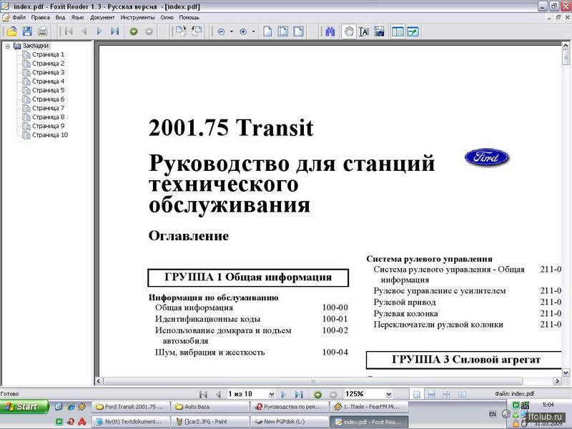Zoom in with the plus magnifier icon
The height and width of the screenshot is (429, 572).
pyautogui.click(x=243, y=31)
